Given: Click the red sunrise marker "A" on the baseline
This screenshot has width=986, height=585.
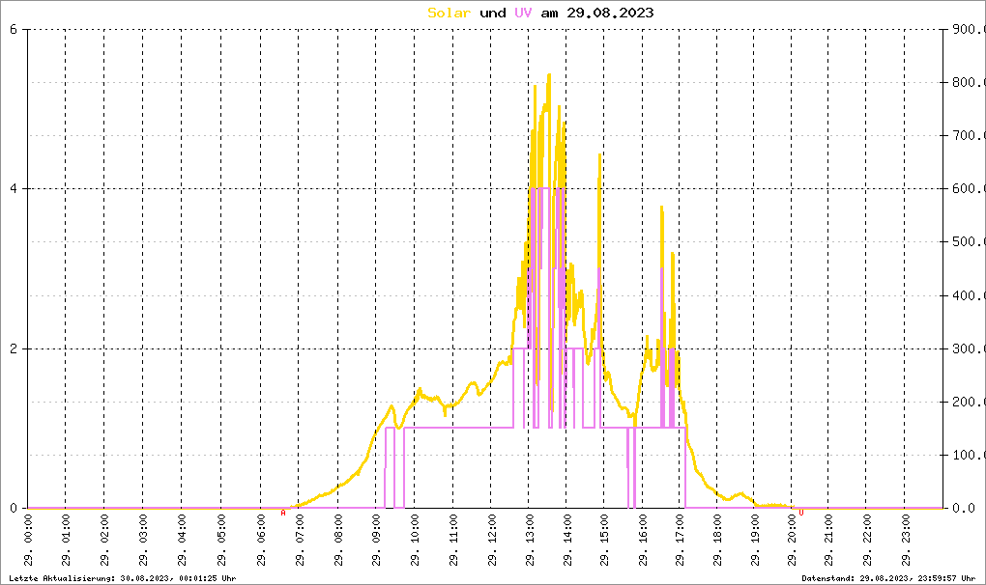Looking at the screenshot, I should pyautogui.click(x=283, y=514).
